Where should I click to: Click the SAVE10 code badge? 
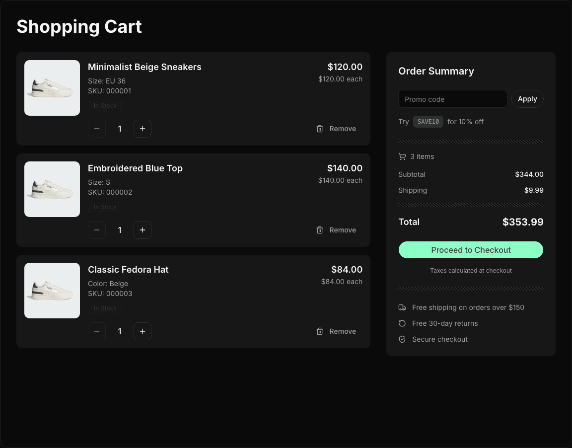[x=428, y=122]
